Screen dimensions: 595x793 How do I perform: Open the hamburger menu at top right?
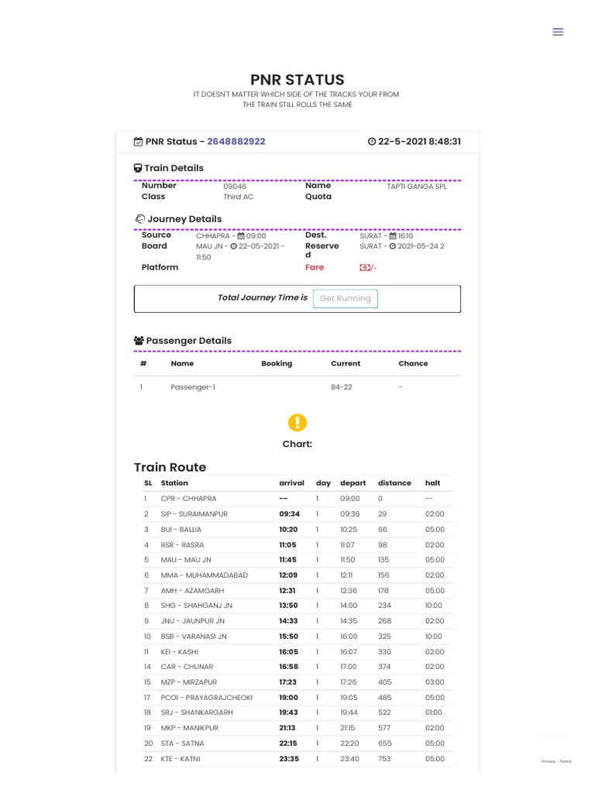[558, 32]
